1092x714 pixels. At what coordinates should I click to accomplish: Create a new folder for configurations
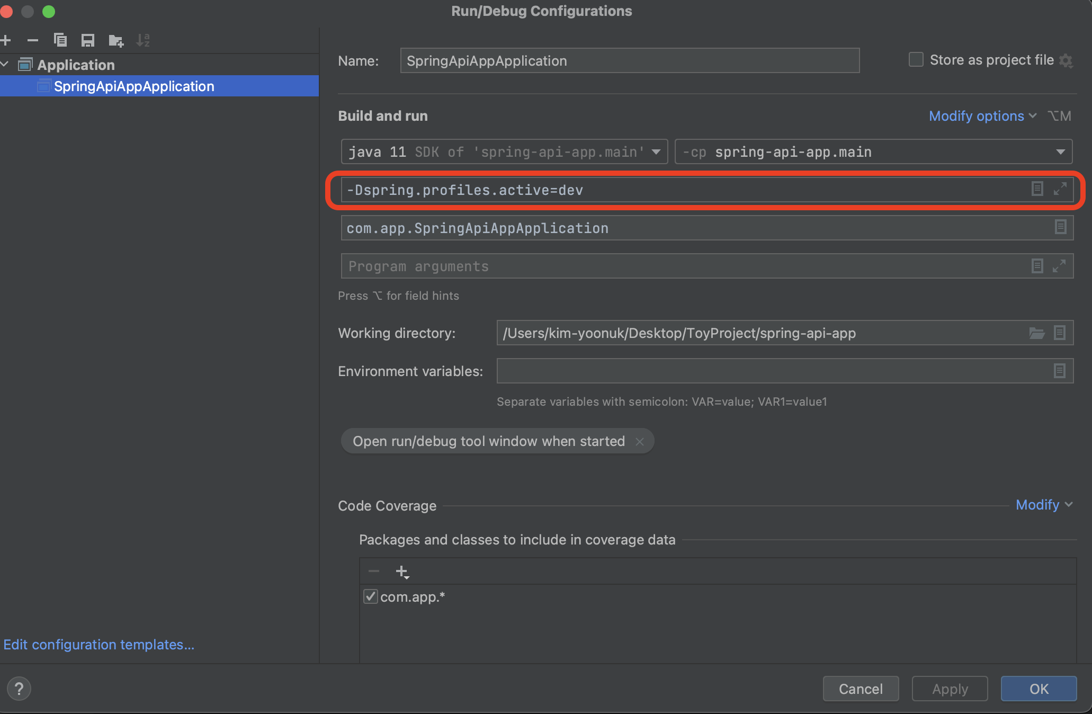[x=115, y=40]
